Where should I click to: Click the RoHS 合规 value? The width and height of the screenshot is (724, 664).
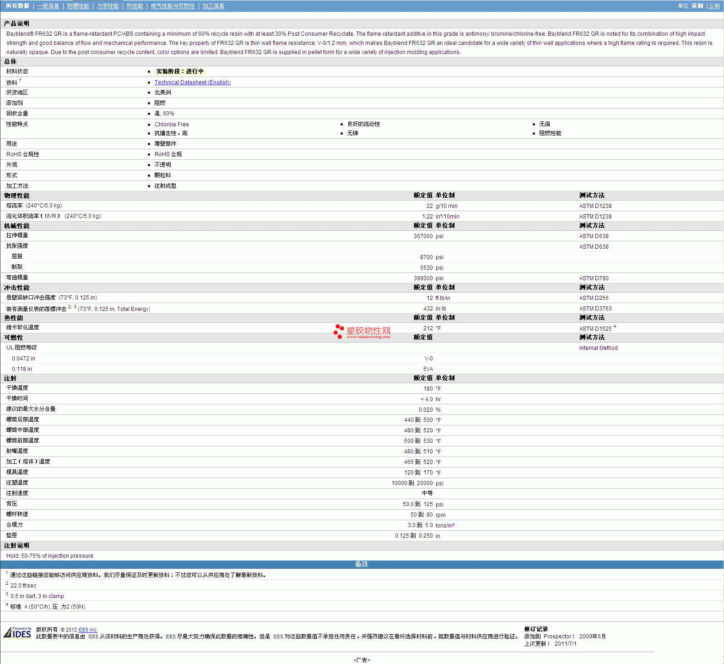168,154
